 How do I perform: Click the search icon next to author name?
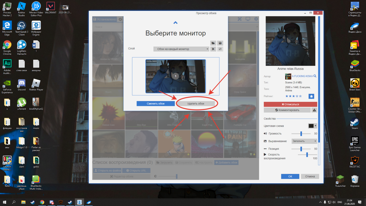pos(315,76)
